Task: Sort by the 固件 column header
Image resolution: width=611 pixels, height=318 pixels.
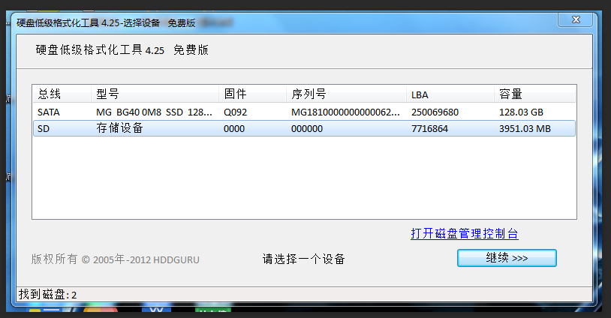Action: [252, 94]
